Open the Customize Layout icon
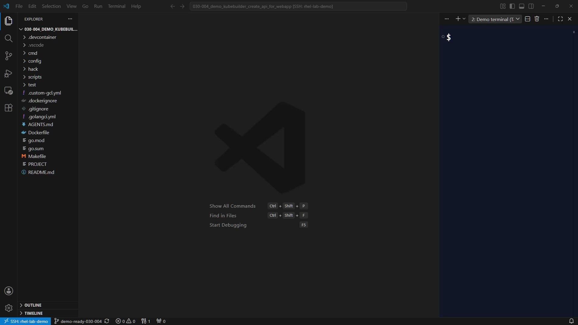Image resolution: width=578 pixels, height=325 pixels. point(503,6)
